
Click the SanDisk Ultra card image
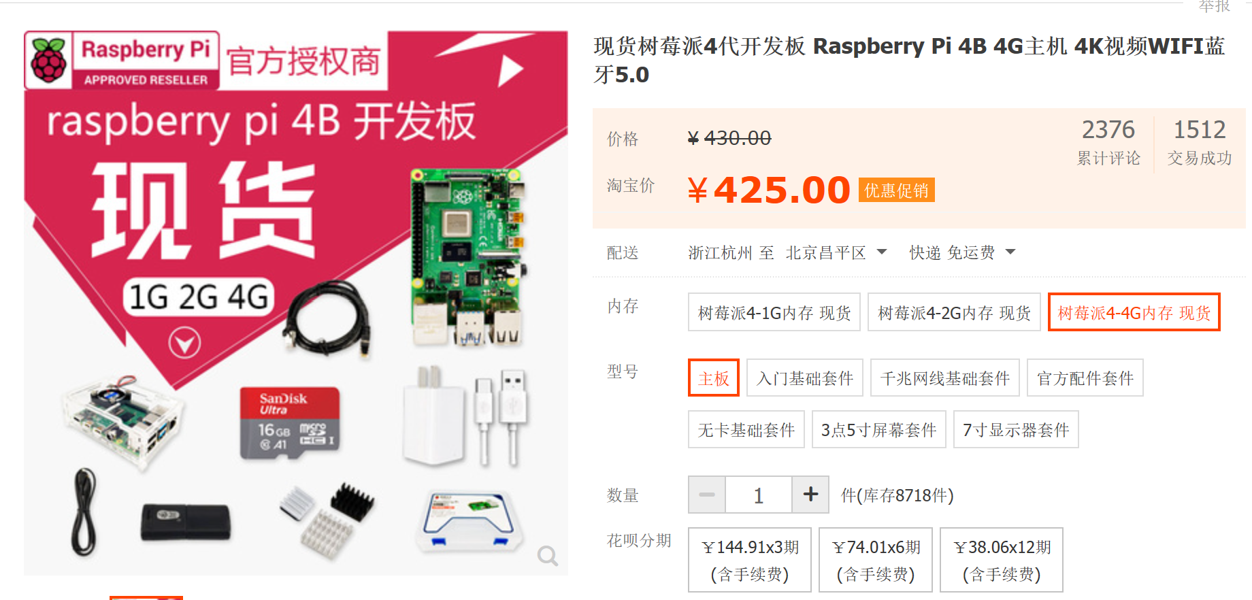(290, 423)
